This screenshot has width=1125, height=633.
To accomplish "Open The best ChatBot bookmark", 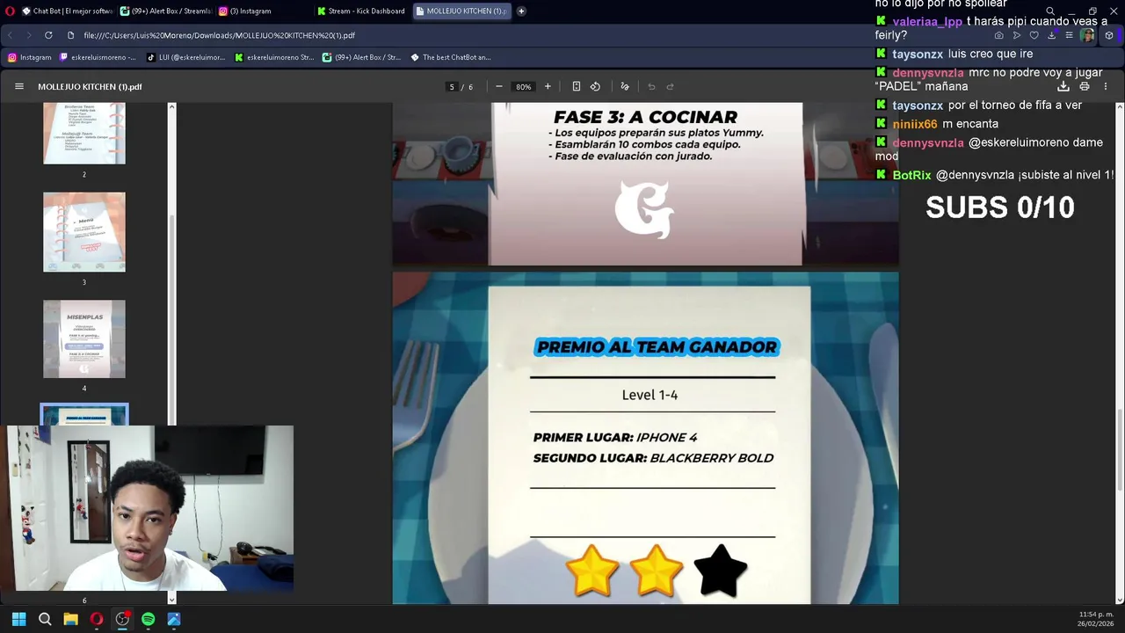I will (449, 57).
